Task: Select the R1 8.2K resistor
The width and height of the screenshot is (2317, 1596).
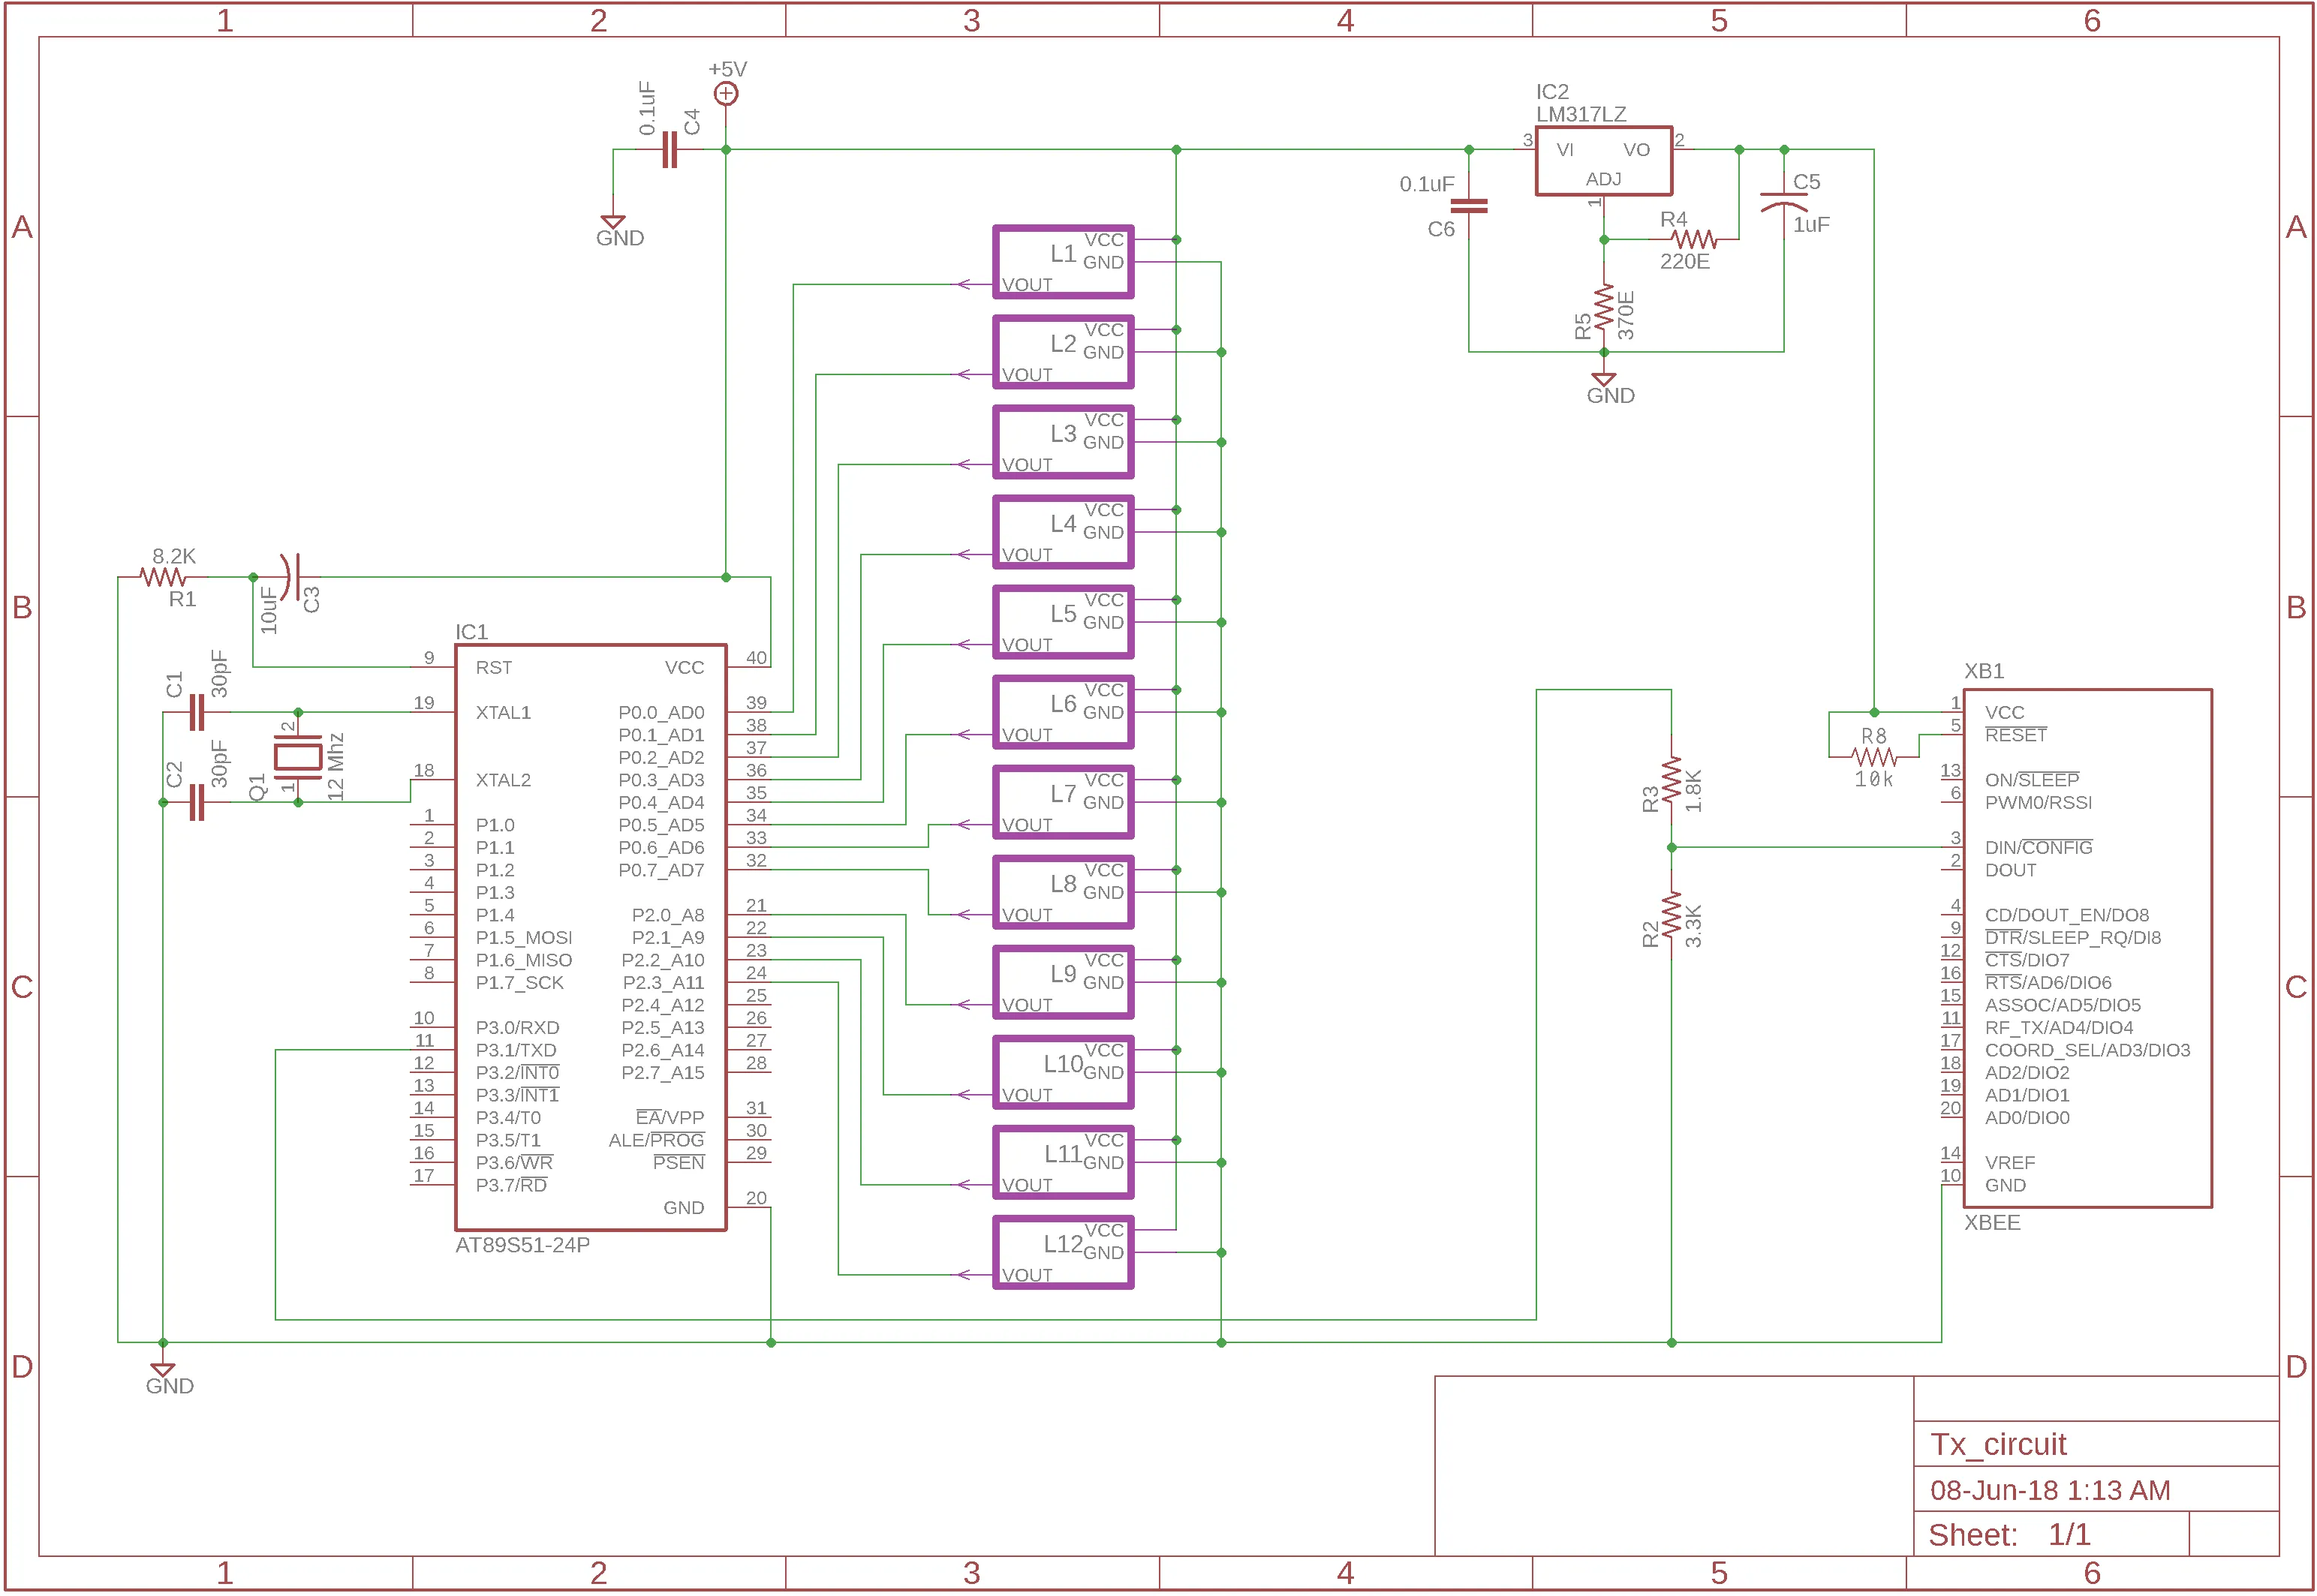Action: [163, 577]
